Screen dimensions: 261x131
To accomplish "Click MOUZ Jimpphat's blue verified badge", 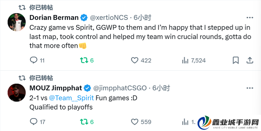I will point(88,88).
